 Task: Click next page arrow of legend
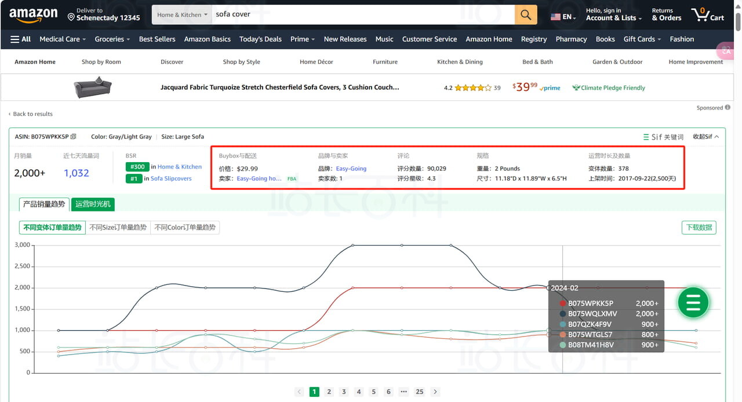point(435,392)
